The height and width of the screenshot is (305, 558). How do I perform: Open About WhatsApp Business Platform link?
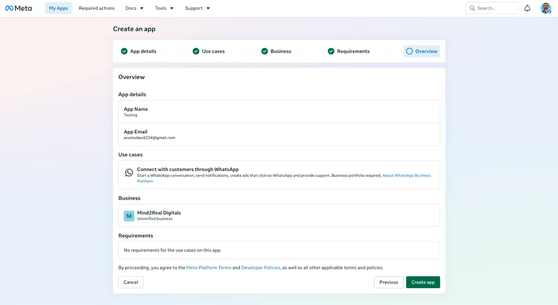[406, 176]
